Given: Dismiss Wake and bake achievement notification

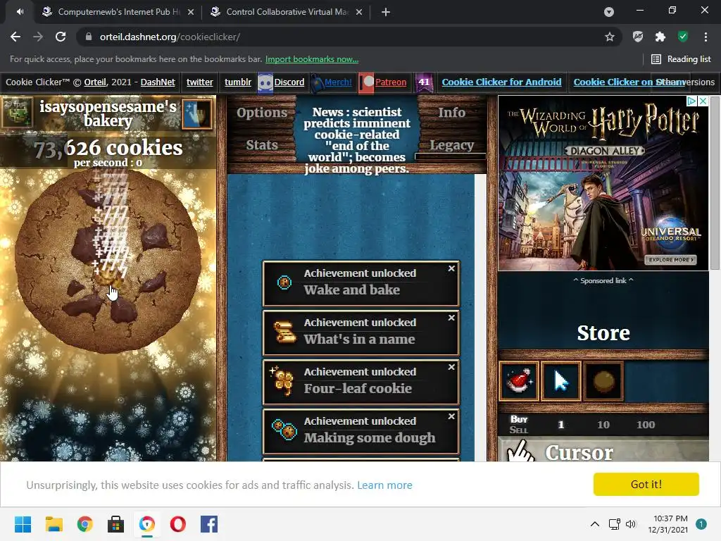Looking at the screenshot, I should pyautogui.click(x=451, y=268).
